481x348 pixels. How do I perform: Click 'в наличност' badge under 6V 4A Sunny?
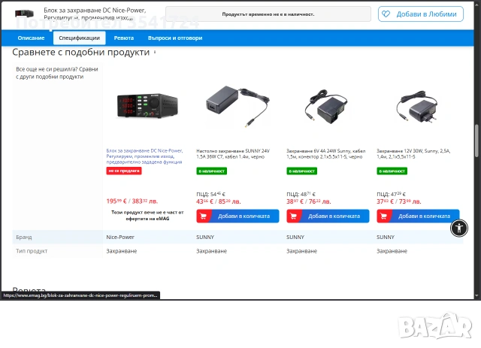(302, 171)
